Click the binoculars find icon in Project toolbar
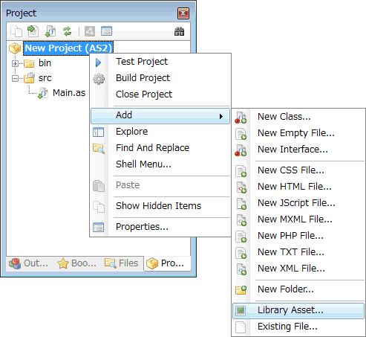Viewport: 366px width, 337px height. tap(179, 31)
